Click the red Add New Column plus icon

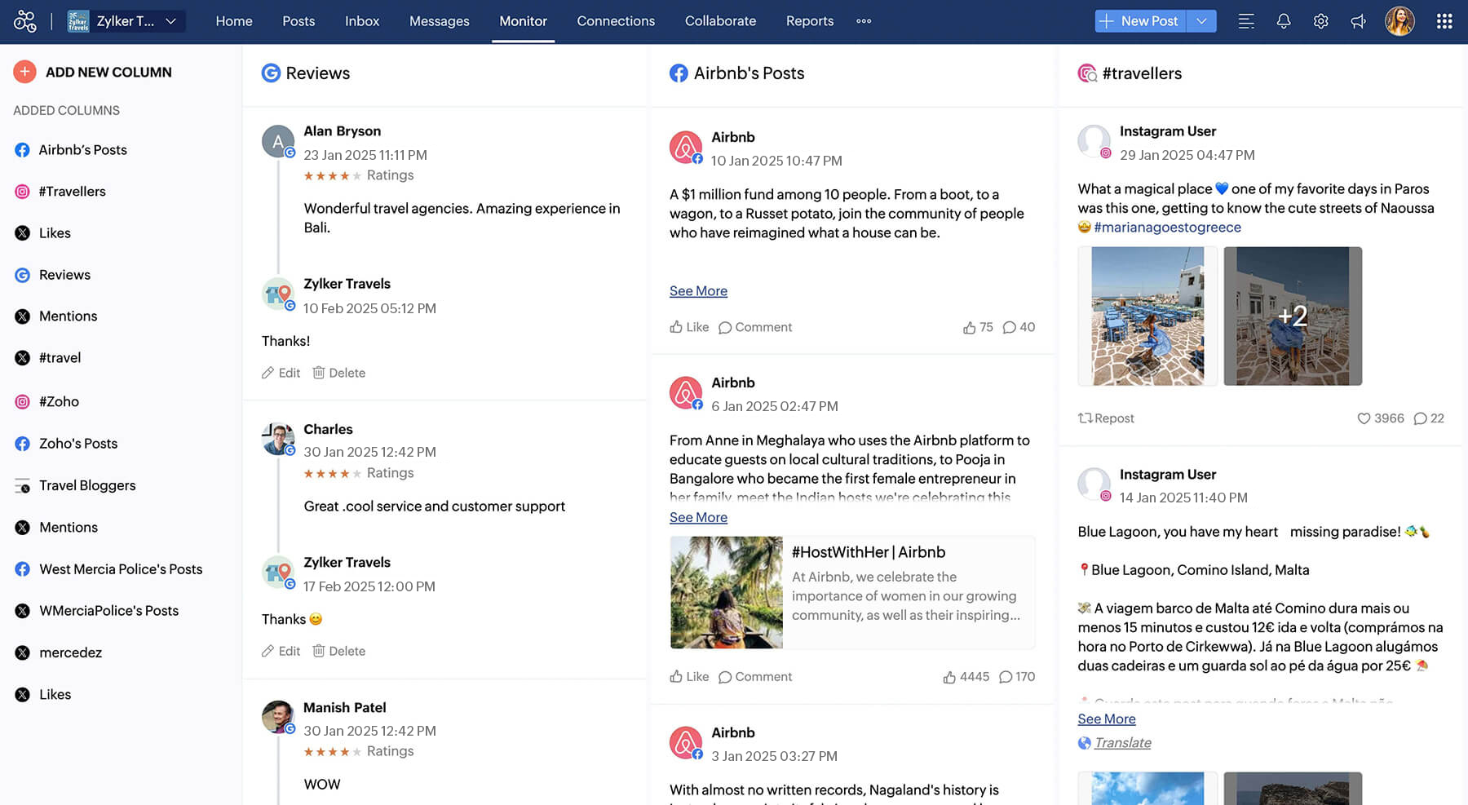tap(24, 72)
